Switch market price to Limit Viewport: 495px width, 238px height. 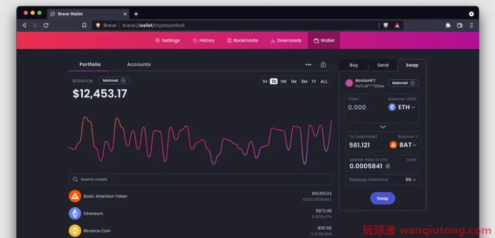pyautogui.click(x=411, y=160)
